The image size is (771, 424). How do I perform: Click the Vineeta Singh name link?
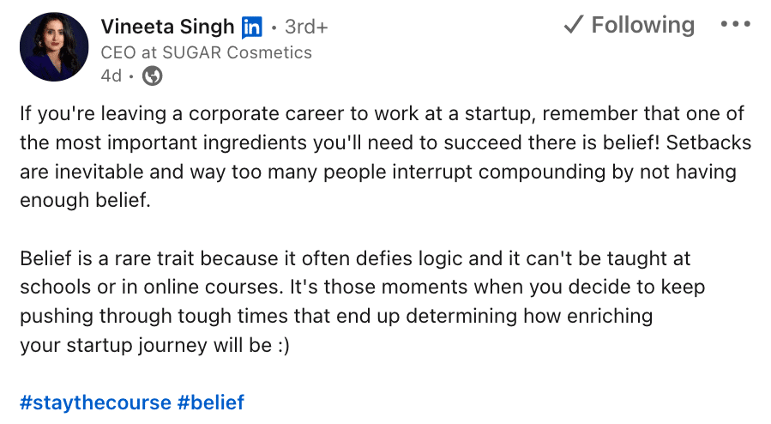[167, 27]
